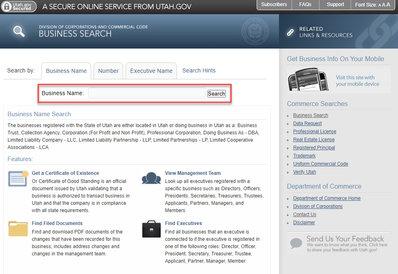The width and height of the screenshot is (398, 274).
Task: Click into the Business Name input field
Action: pos(147,93)
